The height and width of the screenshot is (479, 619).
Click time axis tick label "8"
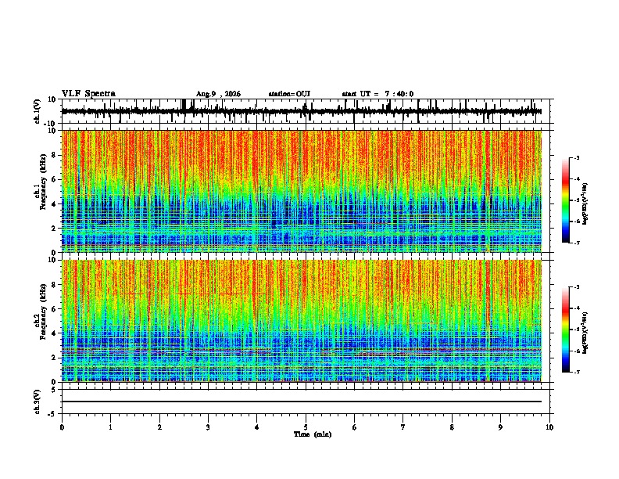452,427
